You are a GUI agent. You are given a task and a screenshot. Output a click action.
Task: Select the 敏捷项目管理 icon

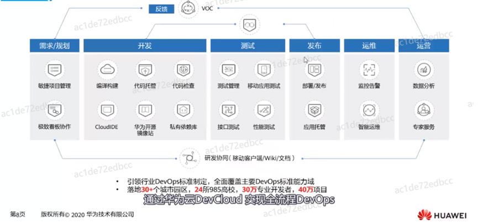55,70
